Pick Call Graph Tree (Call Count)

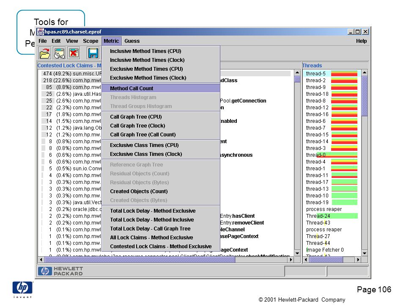tap(161, 135)
